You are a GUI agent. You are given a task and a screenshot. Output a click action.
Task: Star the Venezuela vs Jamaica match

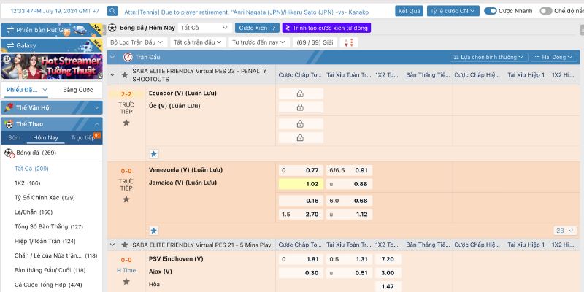126,199
